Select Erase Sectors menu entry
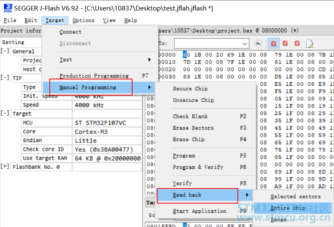The width and height of the screenshot is (334, 227). [206, 128]
